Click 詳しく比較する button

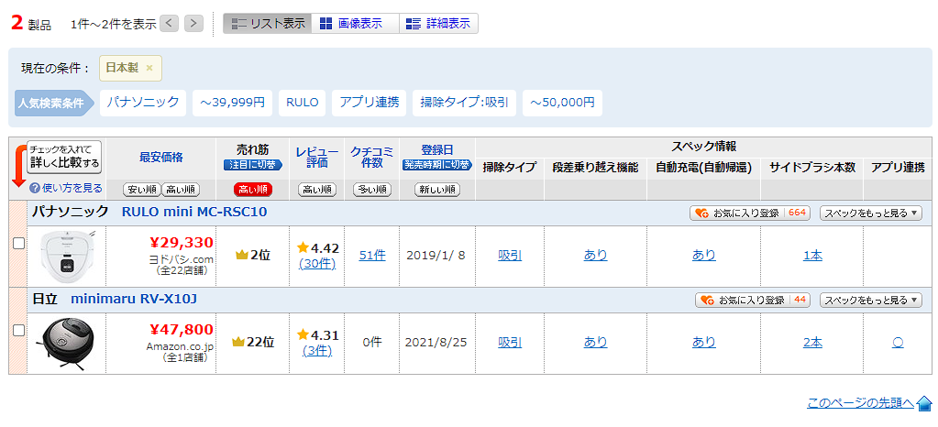pyautogui.click(x=64, y=157)
